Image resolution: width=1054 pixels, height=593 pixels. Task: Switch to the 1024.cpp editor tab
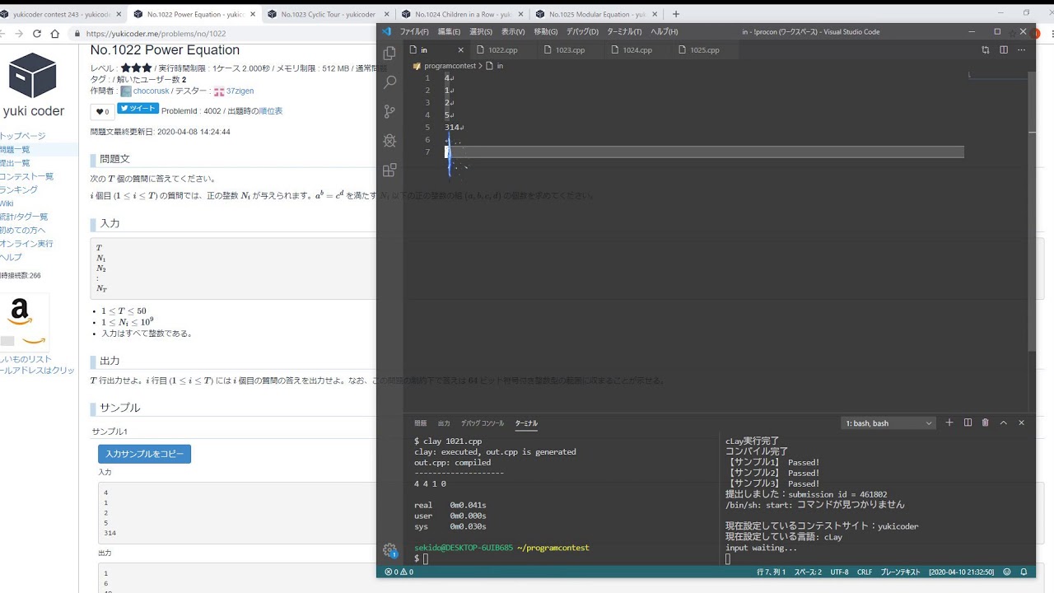[637, 50]
